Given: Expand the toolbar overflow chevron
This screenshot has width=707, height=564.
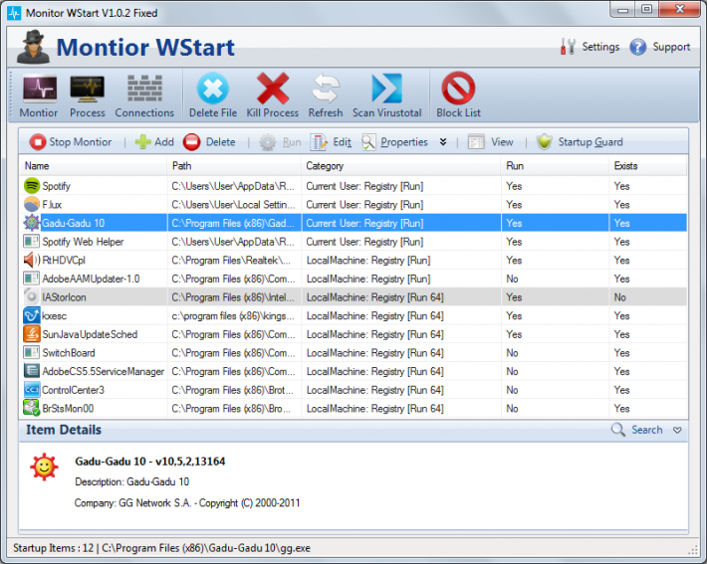Looking at the screenshot, I should coord(443,142).
